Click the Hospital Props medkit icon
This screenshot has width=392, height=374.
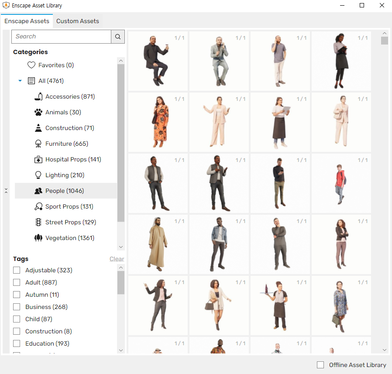38,159
